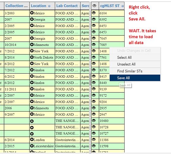
Task: Select the cgMLST ST cell showing 2935
Action: tap(112, 108)
